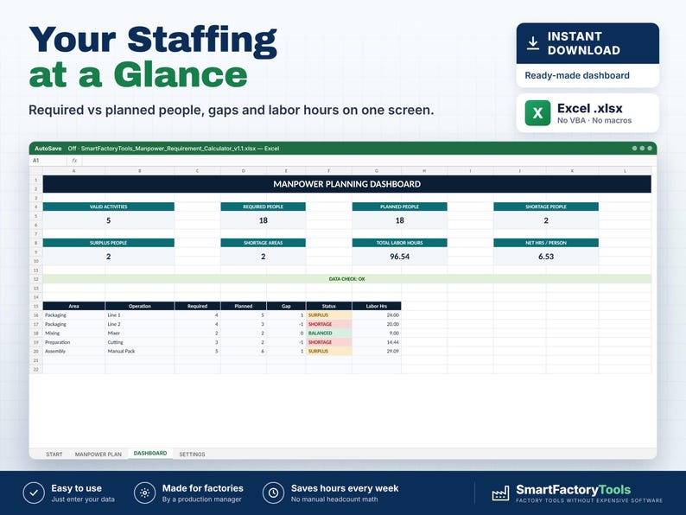
Task: Click the Ready-made dashboard label
Action: click(577, 75)
